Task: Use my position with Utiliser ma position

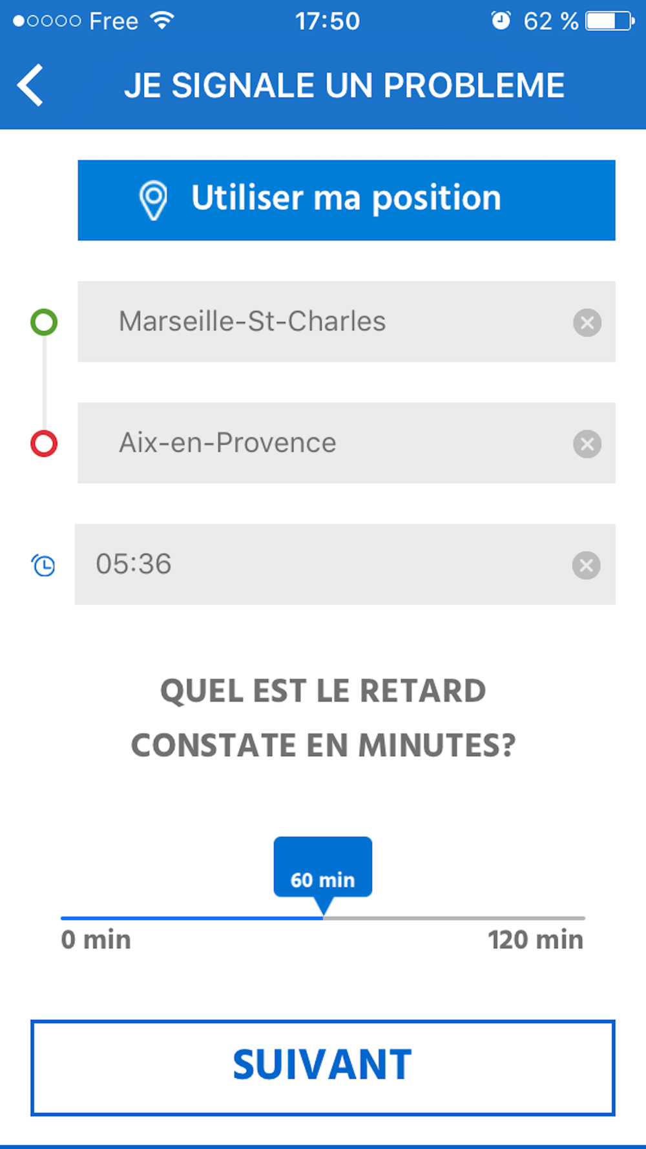Action: coord(346,200)
